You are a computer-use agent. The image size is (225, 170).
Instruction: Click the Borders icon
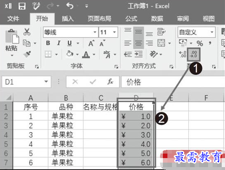click(x=48, y=54)
